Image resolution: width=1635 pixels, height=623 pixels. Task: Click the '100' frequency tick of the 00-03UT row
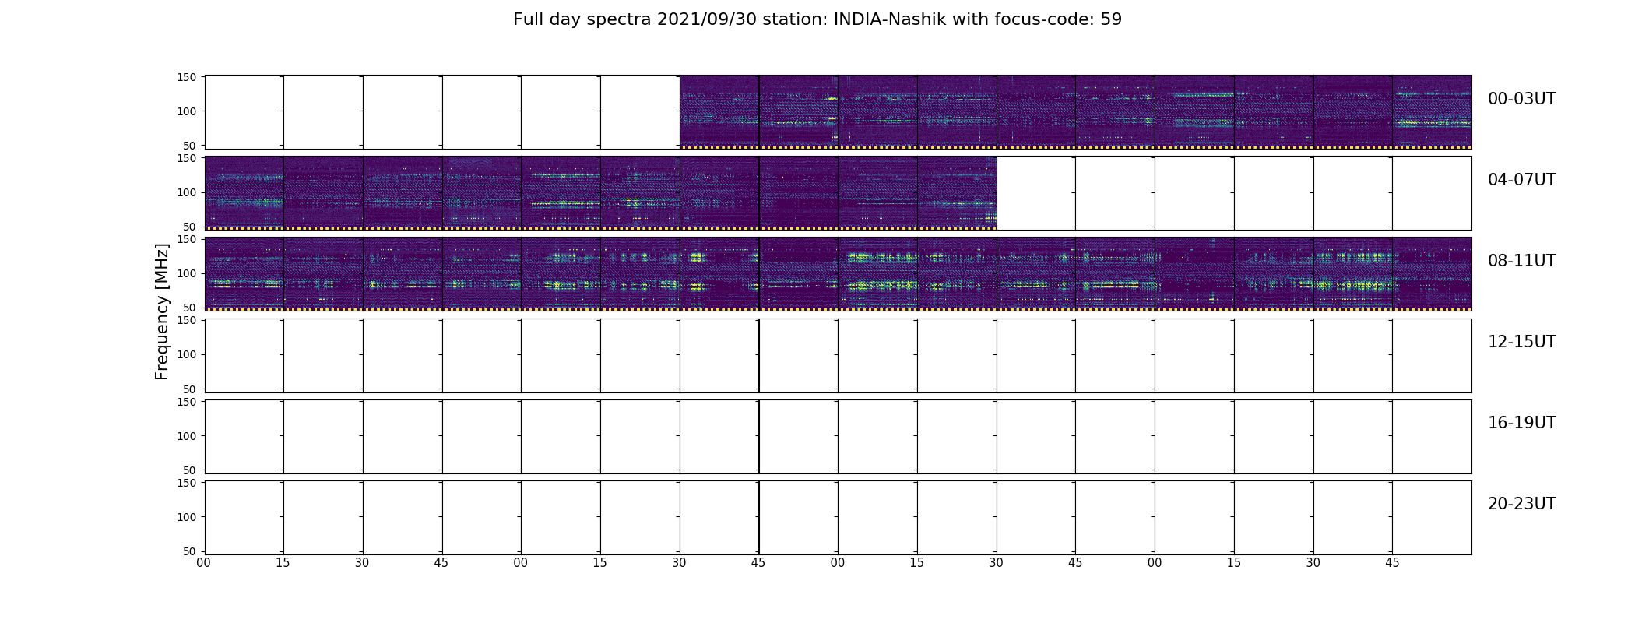tap(187, 111)
